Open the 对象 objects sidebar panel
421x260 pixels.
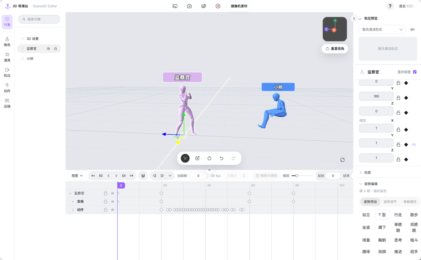coord(7,22)
